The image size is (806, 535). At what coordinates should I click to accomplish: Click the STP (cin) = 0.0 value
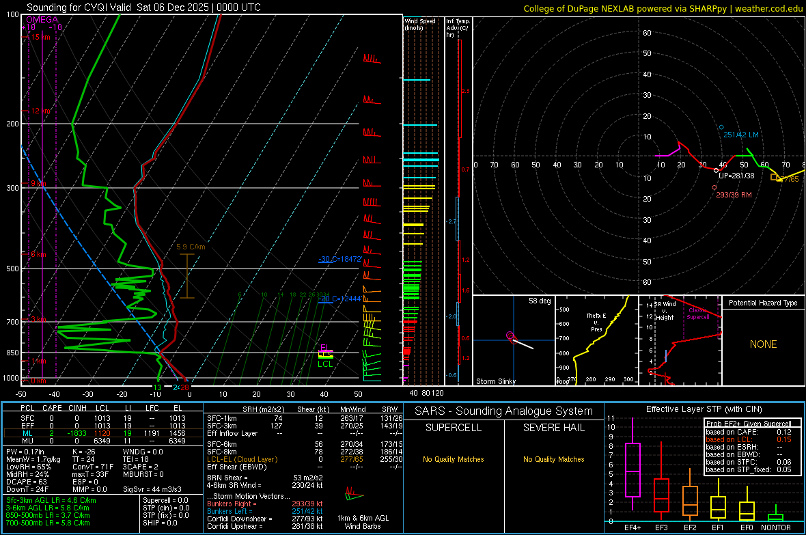[166, 508]
